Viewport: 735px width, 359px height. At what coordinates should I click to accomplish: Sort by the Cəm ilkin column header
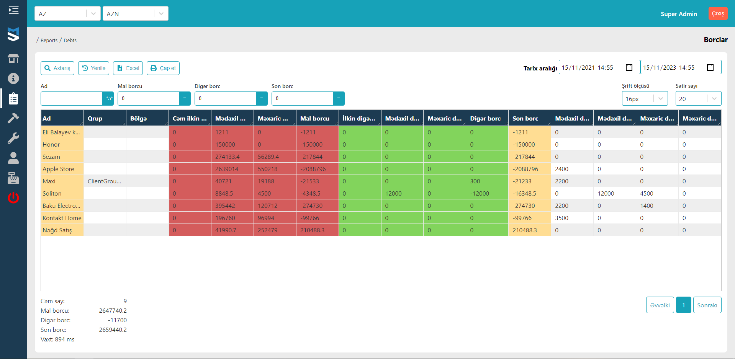(x=190, y=118)
